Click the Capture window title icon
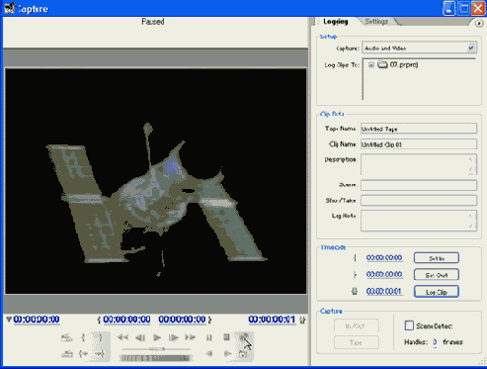Screen dimensions: 487x369 [10, 8]
